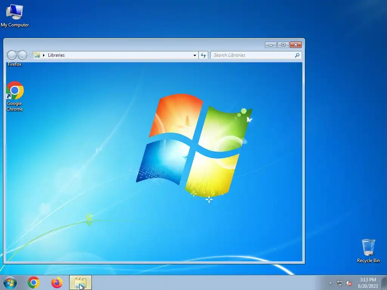Open the Start menu orb
Screen dimensions: 387x290
[10, 282]
